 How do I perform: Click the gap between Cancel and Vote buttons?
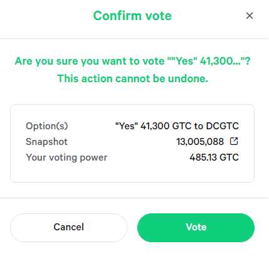(x=132, y=228)
